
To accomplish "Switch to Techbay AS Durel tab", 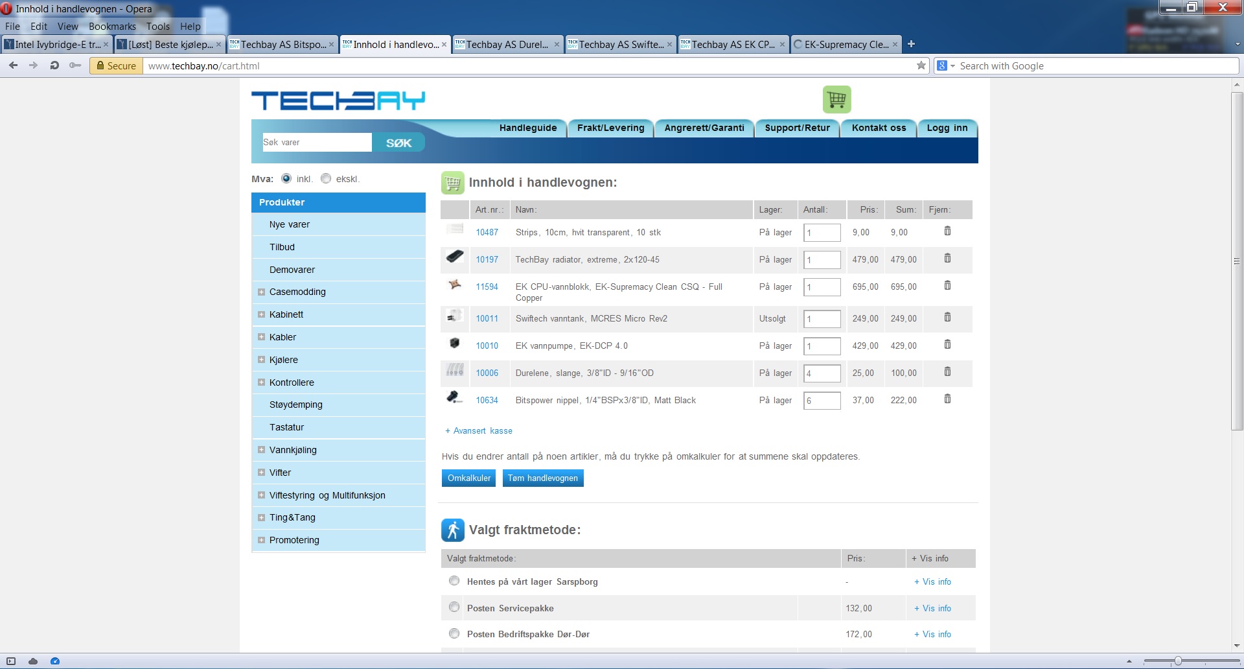I will point(507,44).
